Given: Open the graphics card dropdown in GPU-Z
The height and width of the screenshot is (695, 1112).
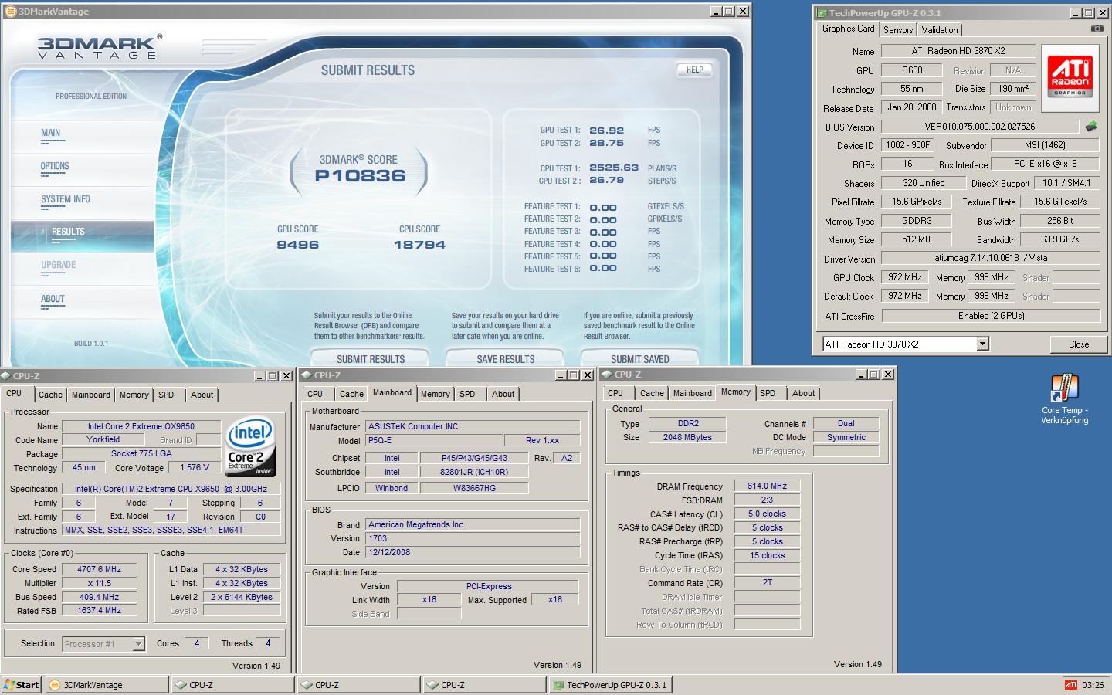Looking at the screenshot, I should 982,344.
